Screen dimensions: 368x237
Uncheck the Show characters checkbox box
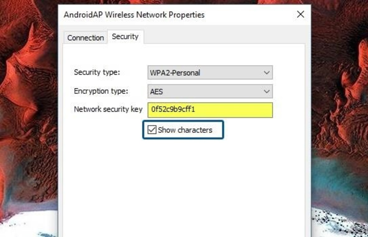(x=152, y=130)
